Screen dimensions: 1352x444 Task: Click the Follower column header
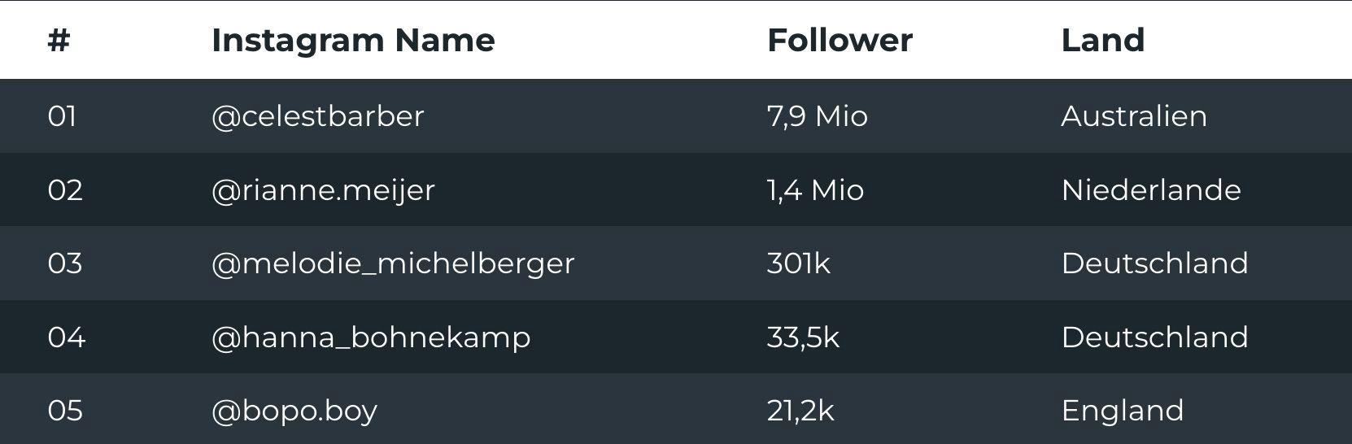tap(840, 40)
